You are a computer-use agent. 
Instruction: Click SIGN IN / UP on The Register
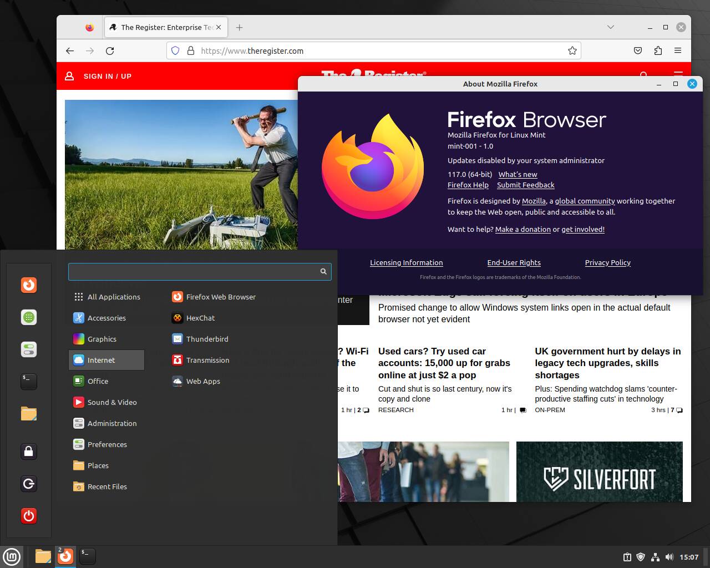coord(98,76)
